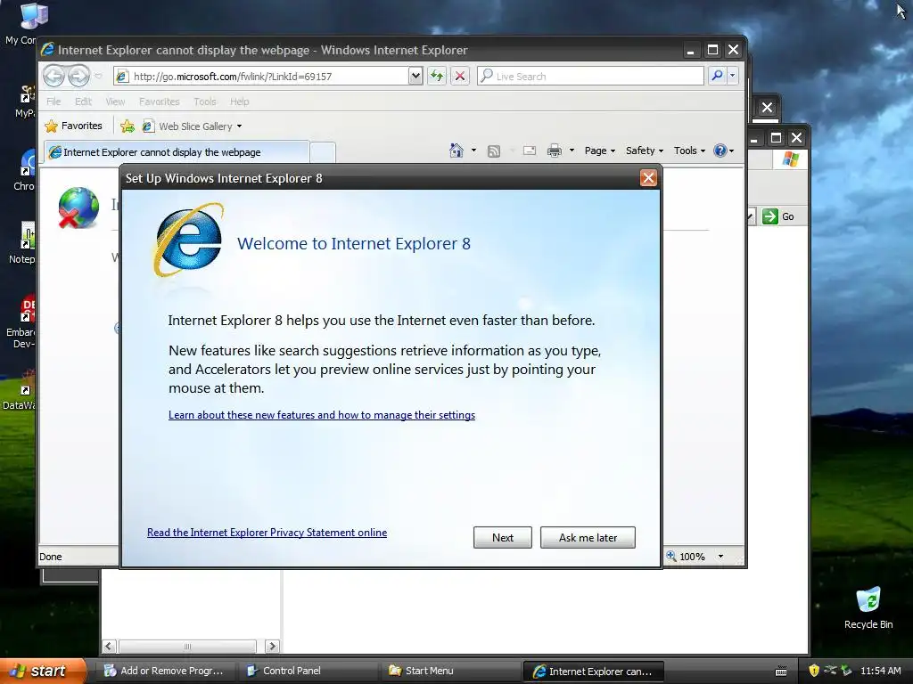Expand the Print options dropdown arrow
Screen dimensions: 913x684
[x=572, y=151]
